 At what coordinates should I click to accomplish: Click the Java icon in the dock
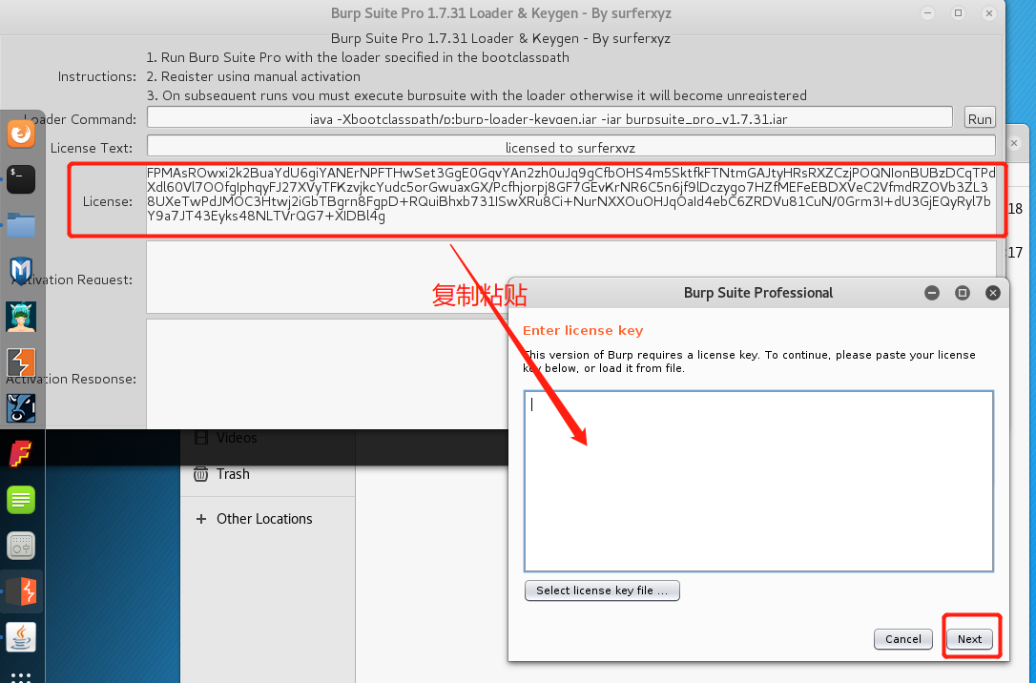(21, 637)
